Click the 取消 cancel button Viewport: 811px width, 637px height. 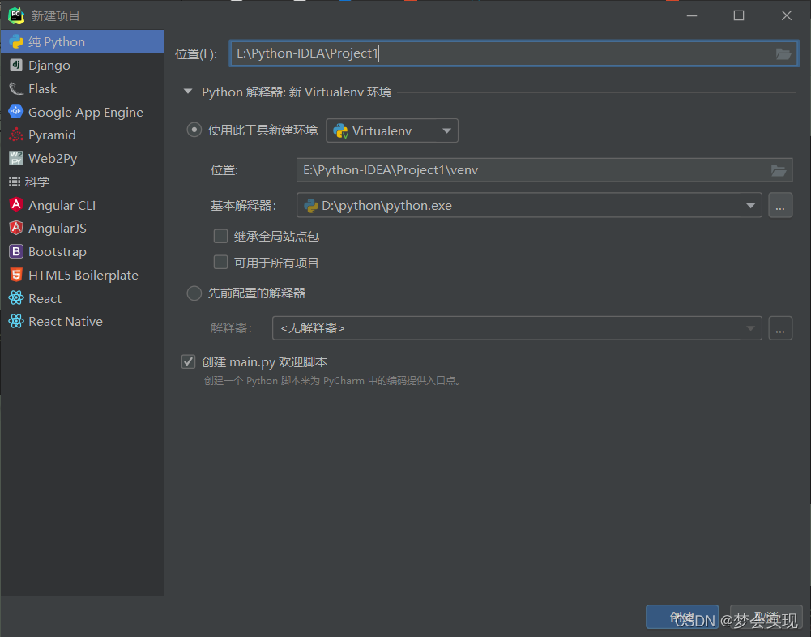click(766, 617)
